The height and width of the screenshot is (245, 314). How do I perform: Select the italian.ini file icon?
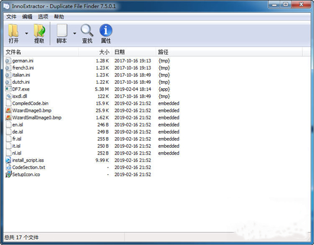click(x=8, y=75)
